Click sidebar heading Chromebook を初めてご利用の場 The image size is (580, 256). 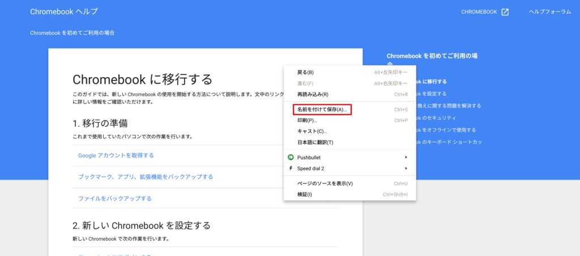tap(432, 56)
